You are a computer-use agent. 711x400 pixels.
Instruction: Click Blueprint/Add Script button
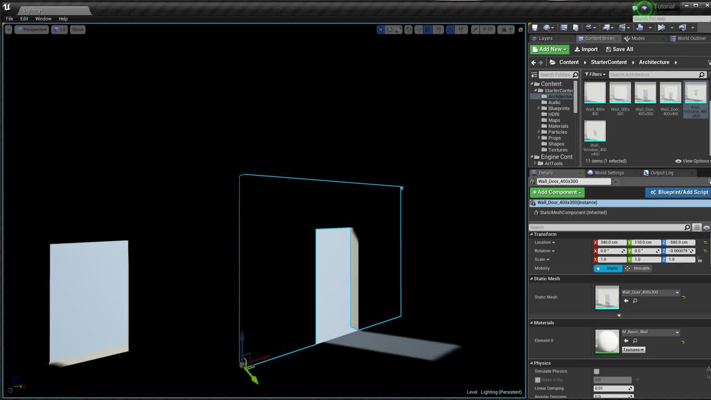pos(679,192)
